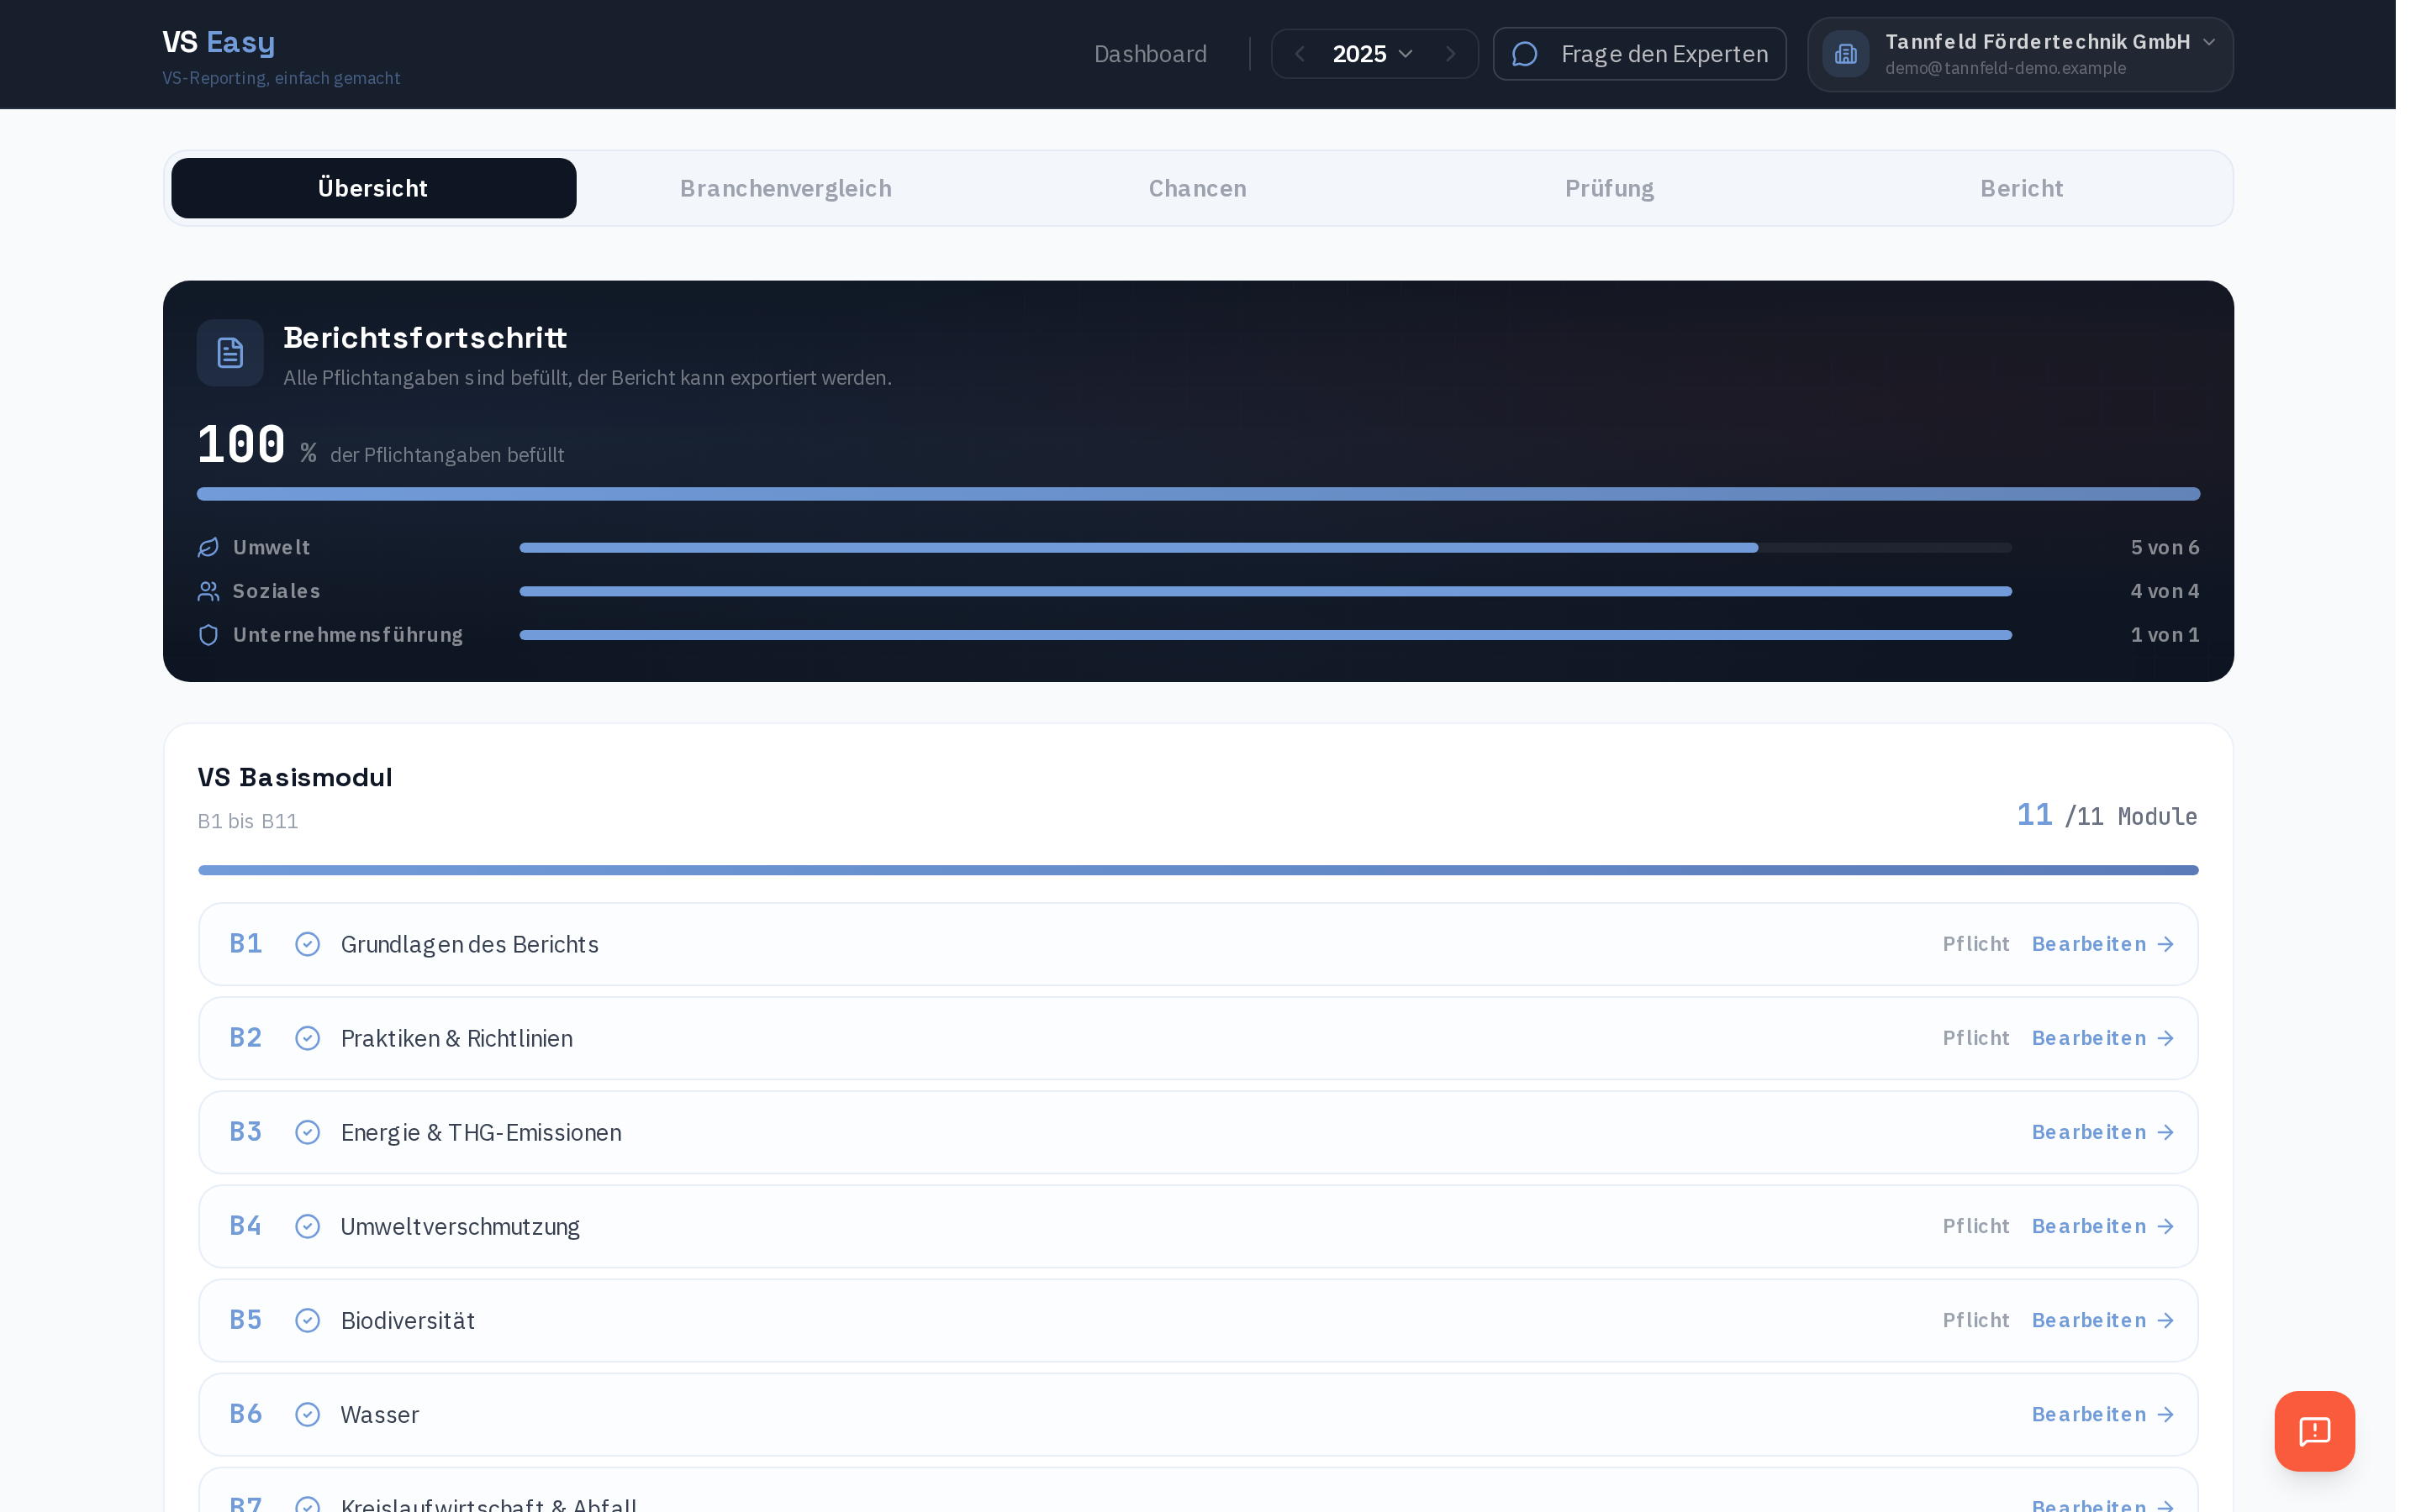This screenshot has height=1512, width=2421.
Task: Click the Unternehmensführung shield icon
Action: click(208, 635)
